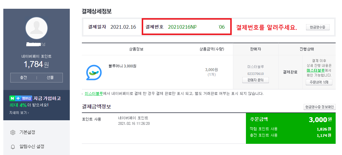
Task: Open 자세히 보기 membership details
Action: click(x=19, y=113)
